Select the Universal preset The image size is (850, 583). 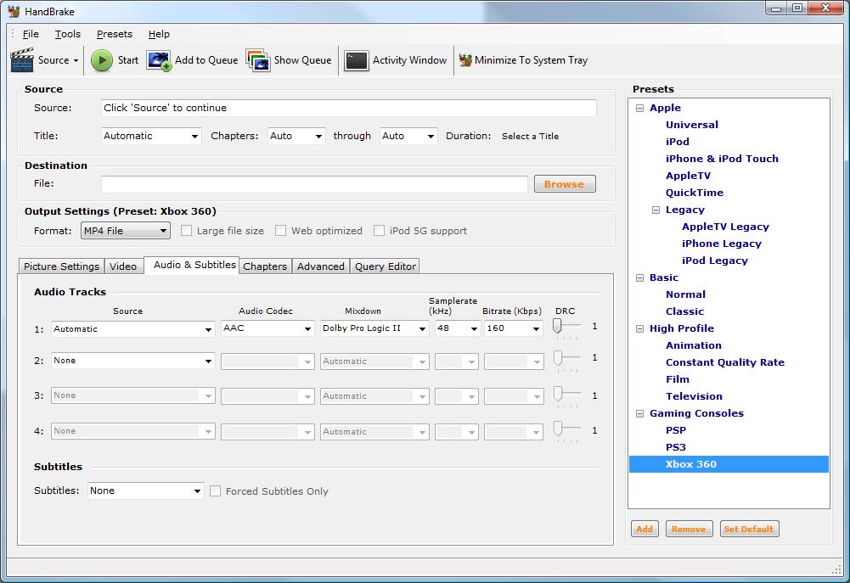pyautogui.click(x=692, y=125)
